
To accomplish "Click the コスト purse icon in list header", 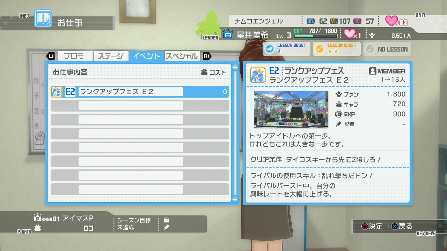I will 204,73.
